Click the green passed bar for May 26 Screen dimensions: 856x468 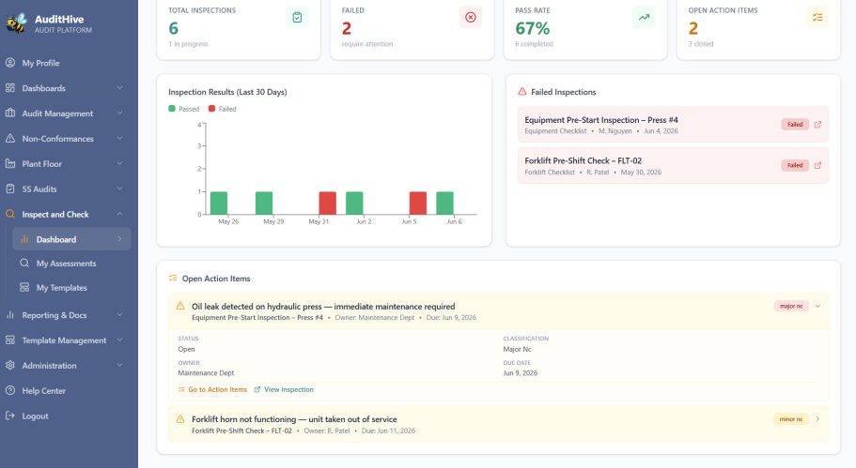click(x=219, y=203)
